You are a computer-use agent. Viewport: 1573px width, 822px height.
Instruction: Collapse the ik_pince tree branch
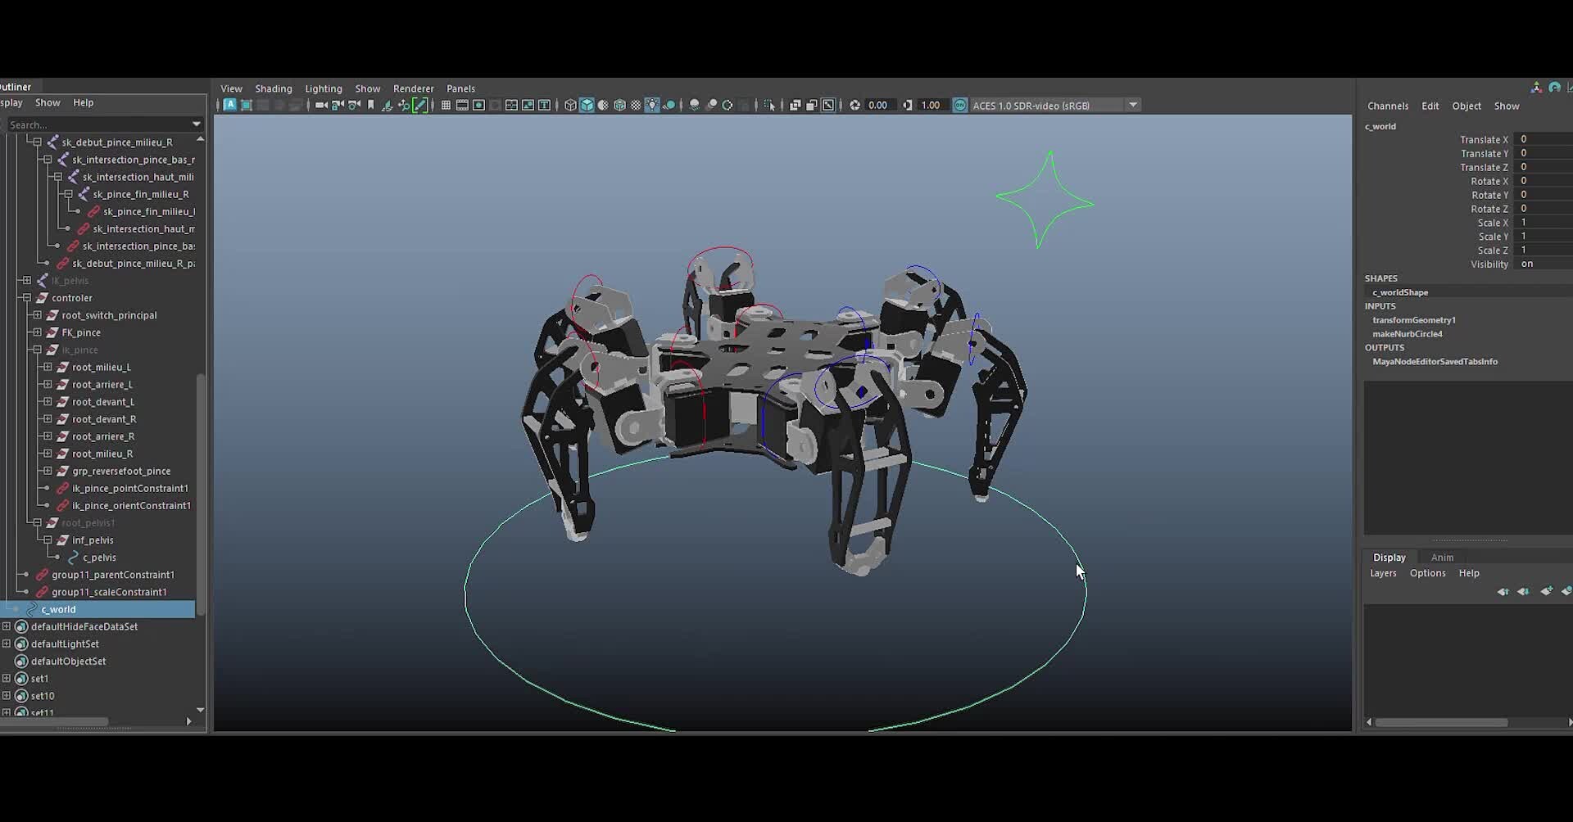click(x=36, y=350)
